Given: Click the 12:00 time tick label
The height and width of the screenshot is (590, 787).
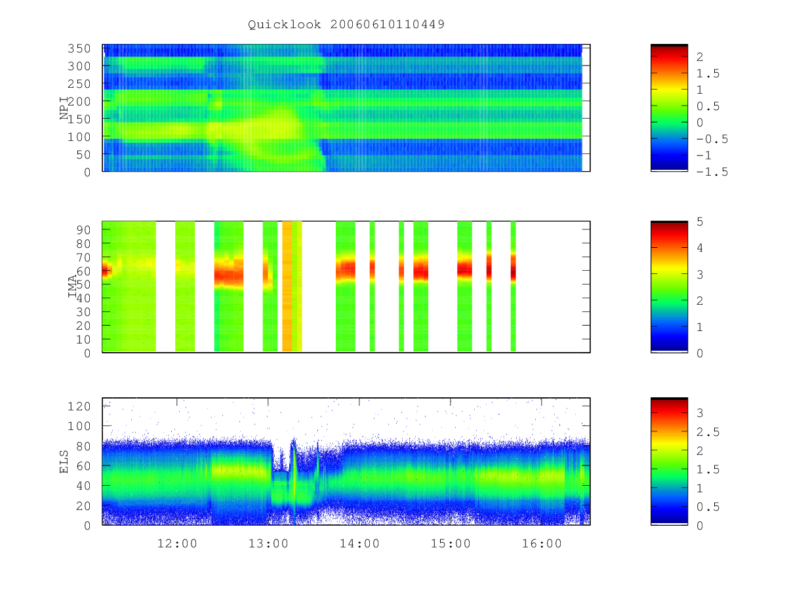Looking at the screenshot, I should (x=177, y=543).
